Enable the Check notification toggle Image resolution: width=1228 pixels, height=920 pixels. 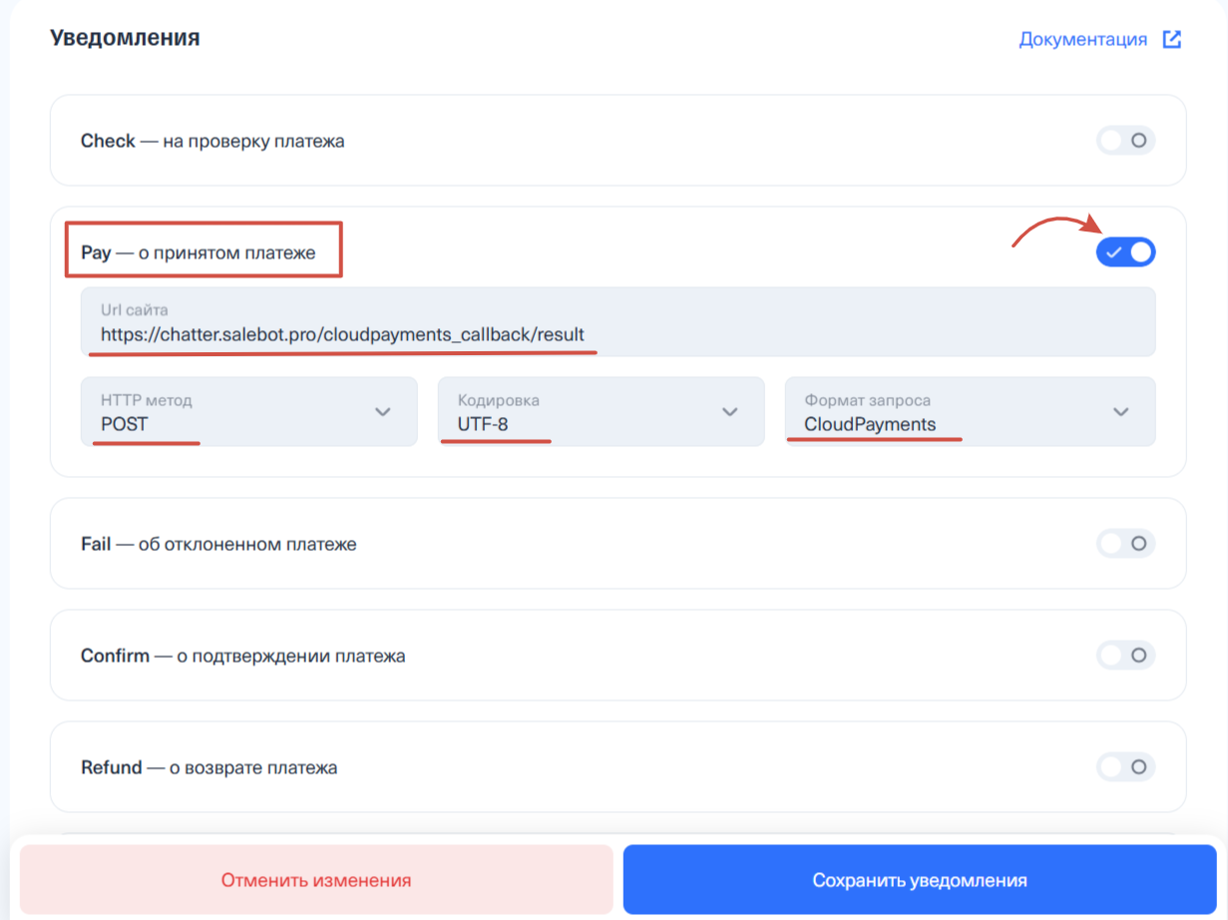click(1126, 141)
